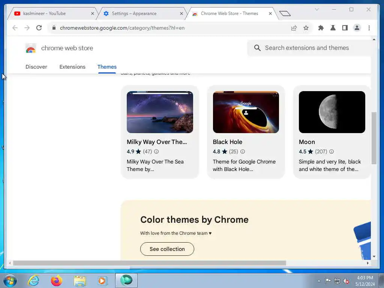Click chrome web store heading text
Screen dimensions: 384x288
coord(67,48)
